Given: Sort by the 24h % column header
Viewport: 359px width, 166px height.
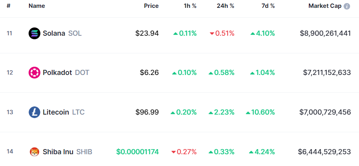Looking at the screenshot, I should (225, 6).
